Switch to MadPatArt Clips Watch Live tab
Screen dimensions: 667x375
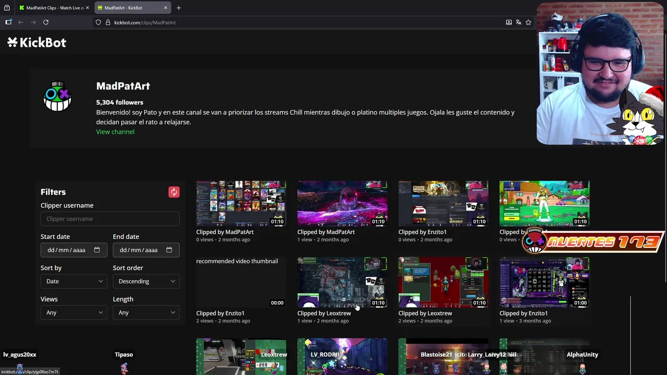[54, 8]
